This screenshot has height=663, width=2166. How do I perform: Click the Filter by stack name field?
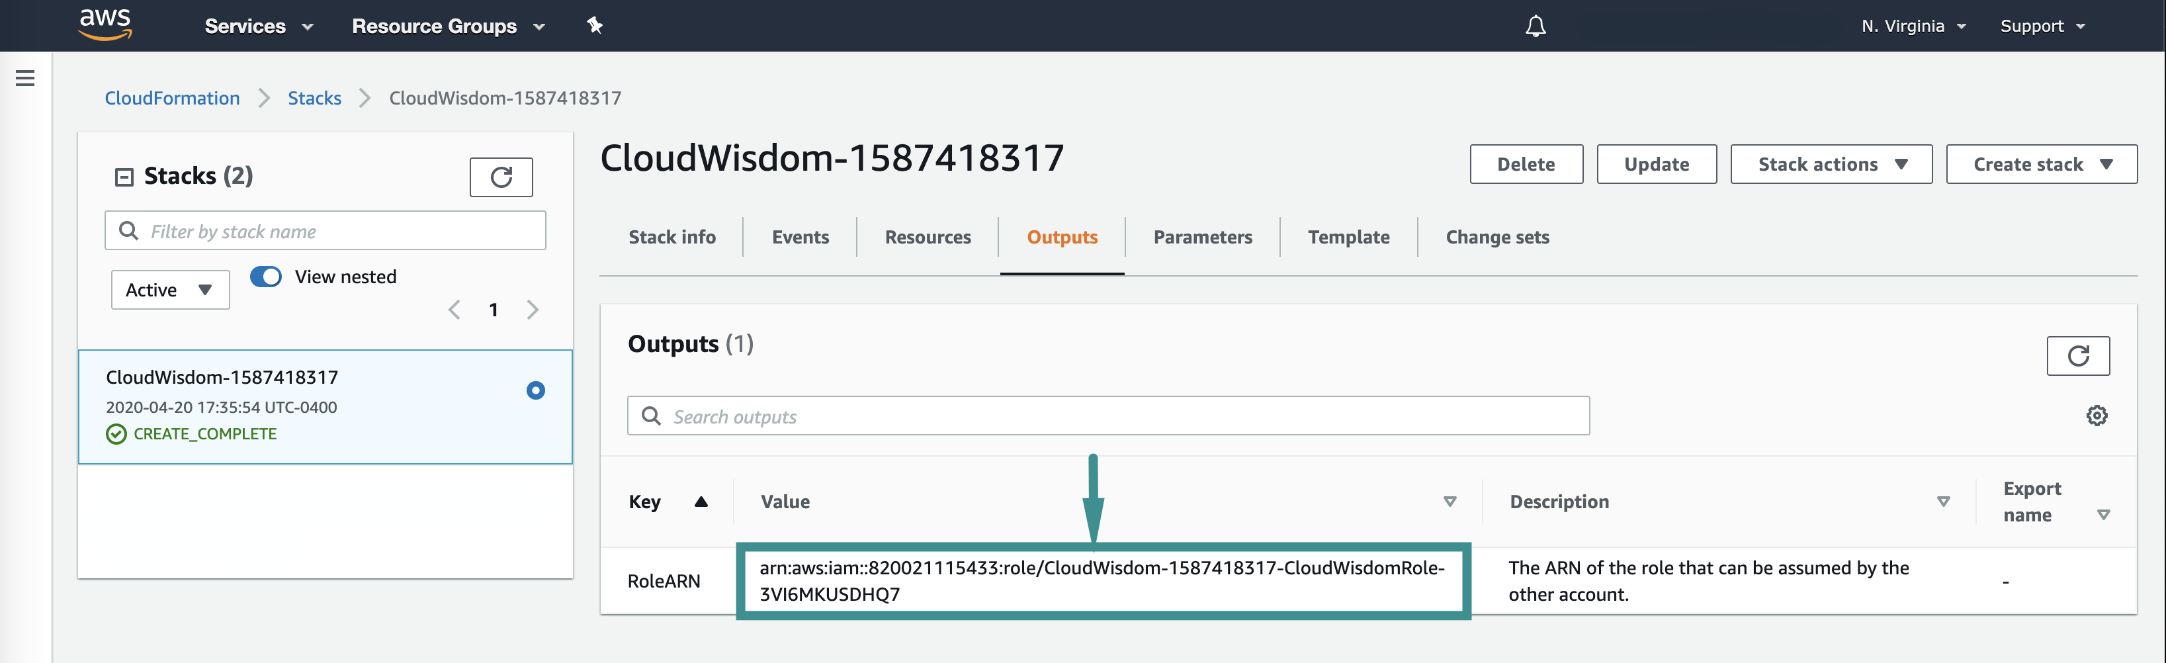point(325,230)
